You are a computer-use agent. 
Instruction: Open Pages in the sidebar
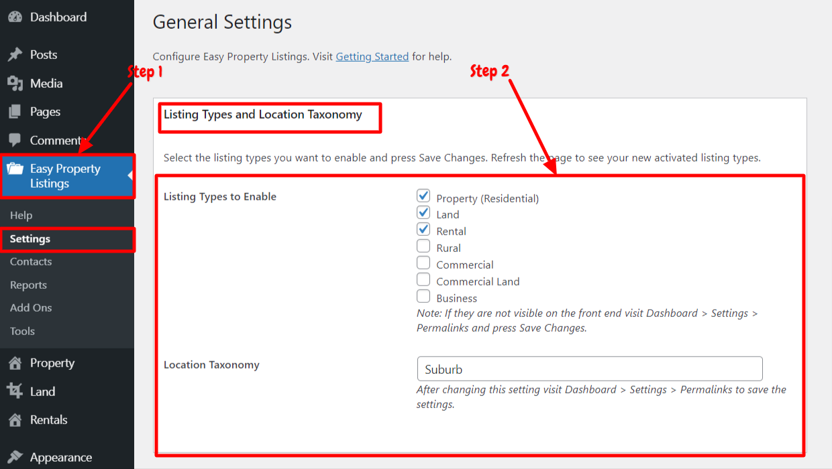click(45, 112)
